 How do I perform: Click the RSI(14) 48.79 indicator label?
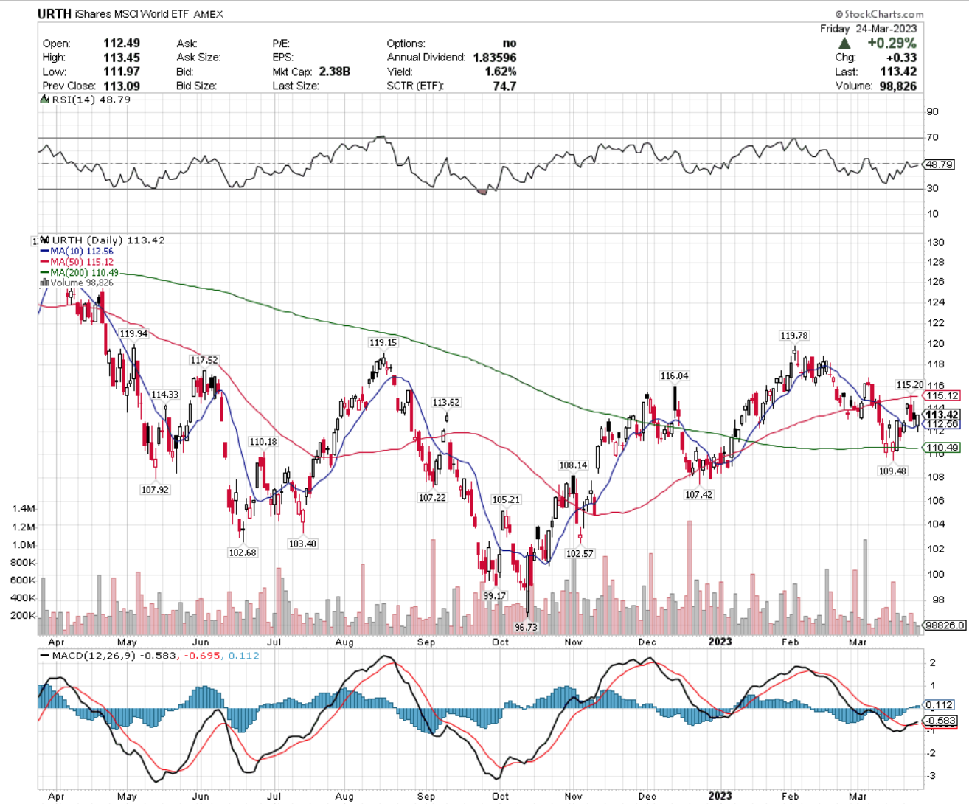click(90, 99)
